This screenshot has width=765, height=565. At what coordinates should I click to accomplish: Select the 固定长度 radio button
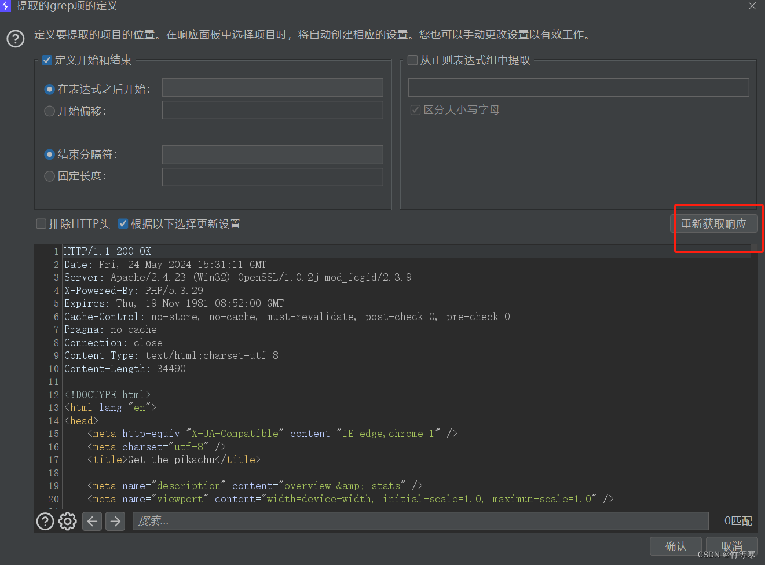coord(50,176)
